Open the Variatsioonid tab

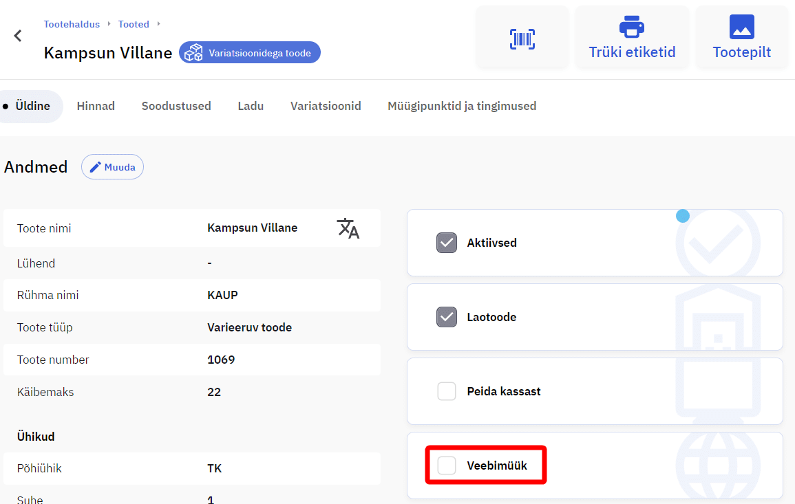(326, 106)
